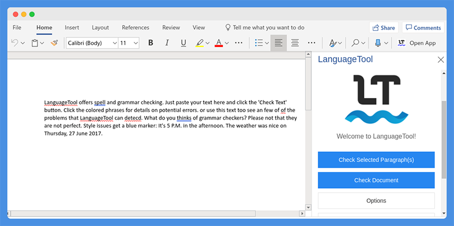This screenshot has height=226, width=454.
Task: Click the Dictate microphone icon
Action: 378,43
